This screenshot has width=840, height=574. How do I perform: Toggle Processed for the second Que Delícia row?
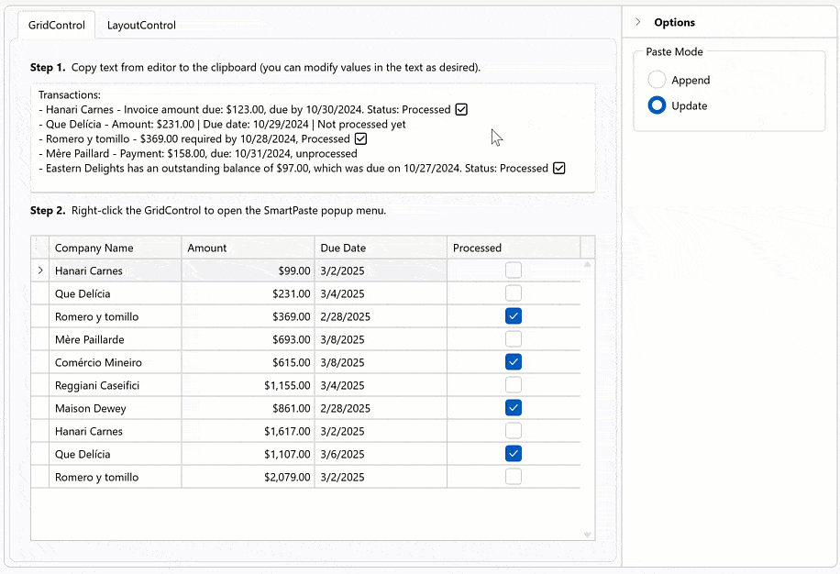[x=513, y=454]
